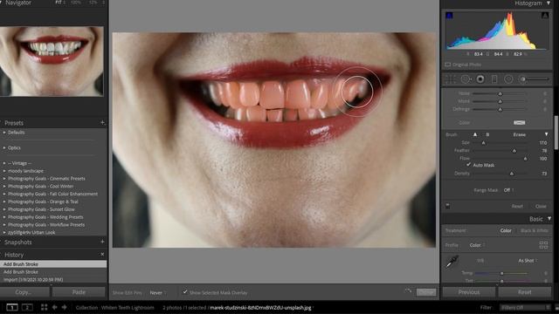Open Grid view from filmstrip bar
The height and width of the screenshot is (314, 559).
point(44,307)
